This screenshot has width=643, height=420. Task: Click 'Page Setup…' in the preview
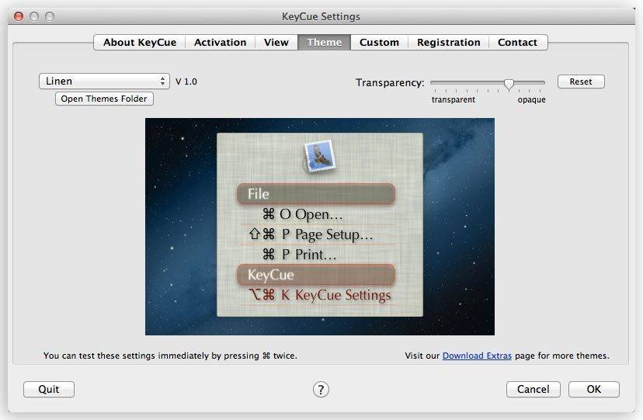point(334,234)
